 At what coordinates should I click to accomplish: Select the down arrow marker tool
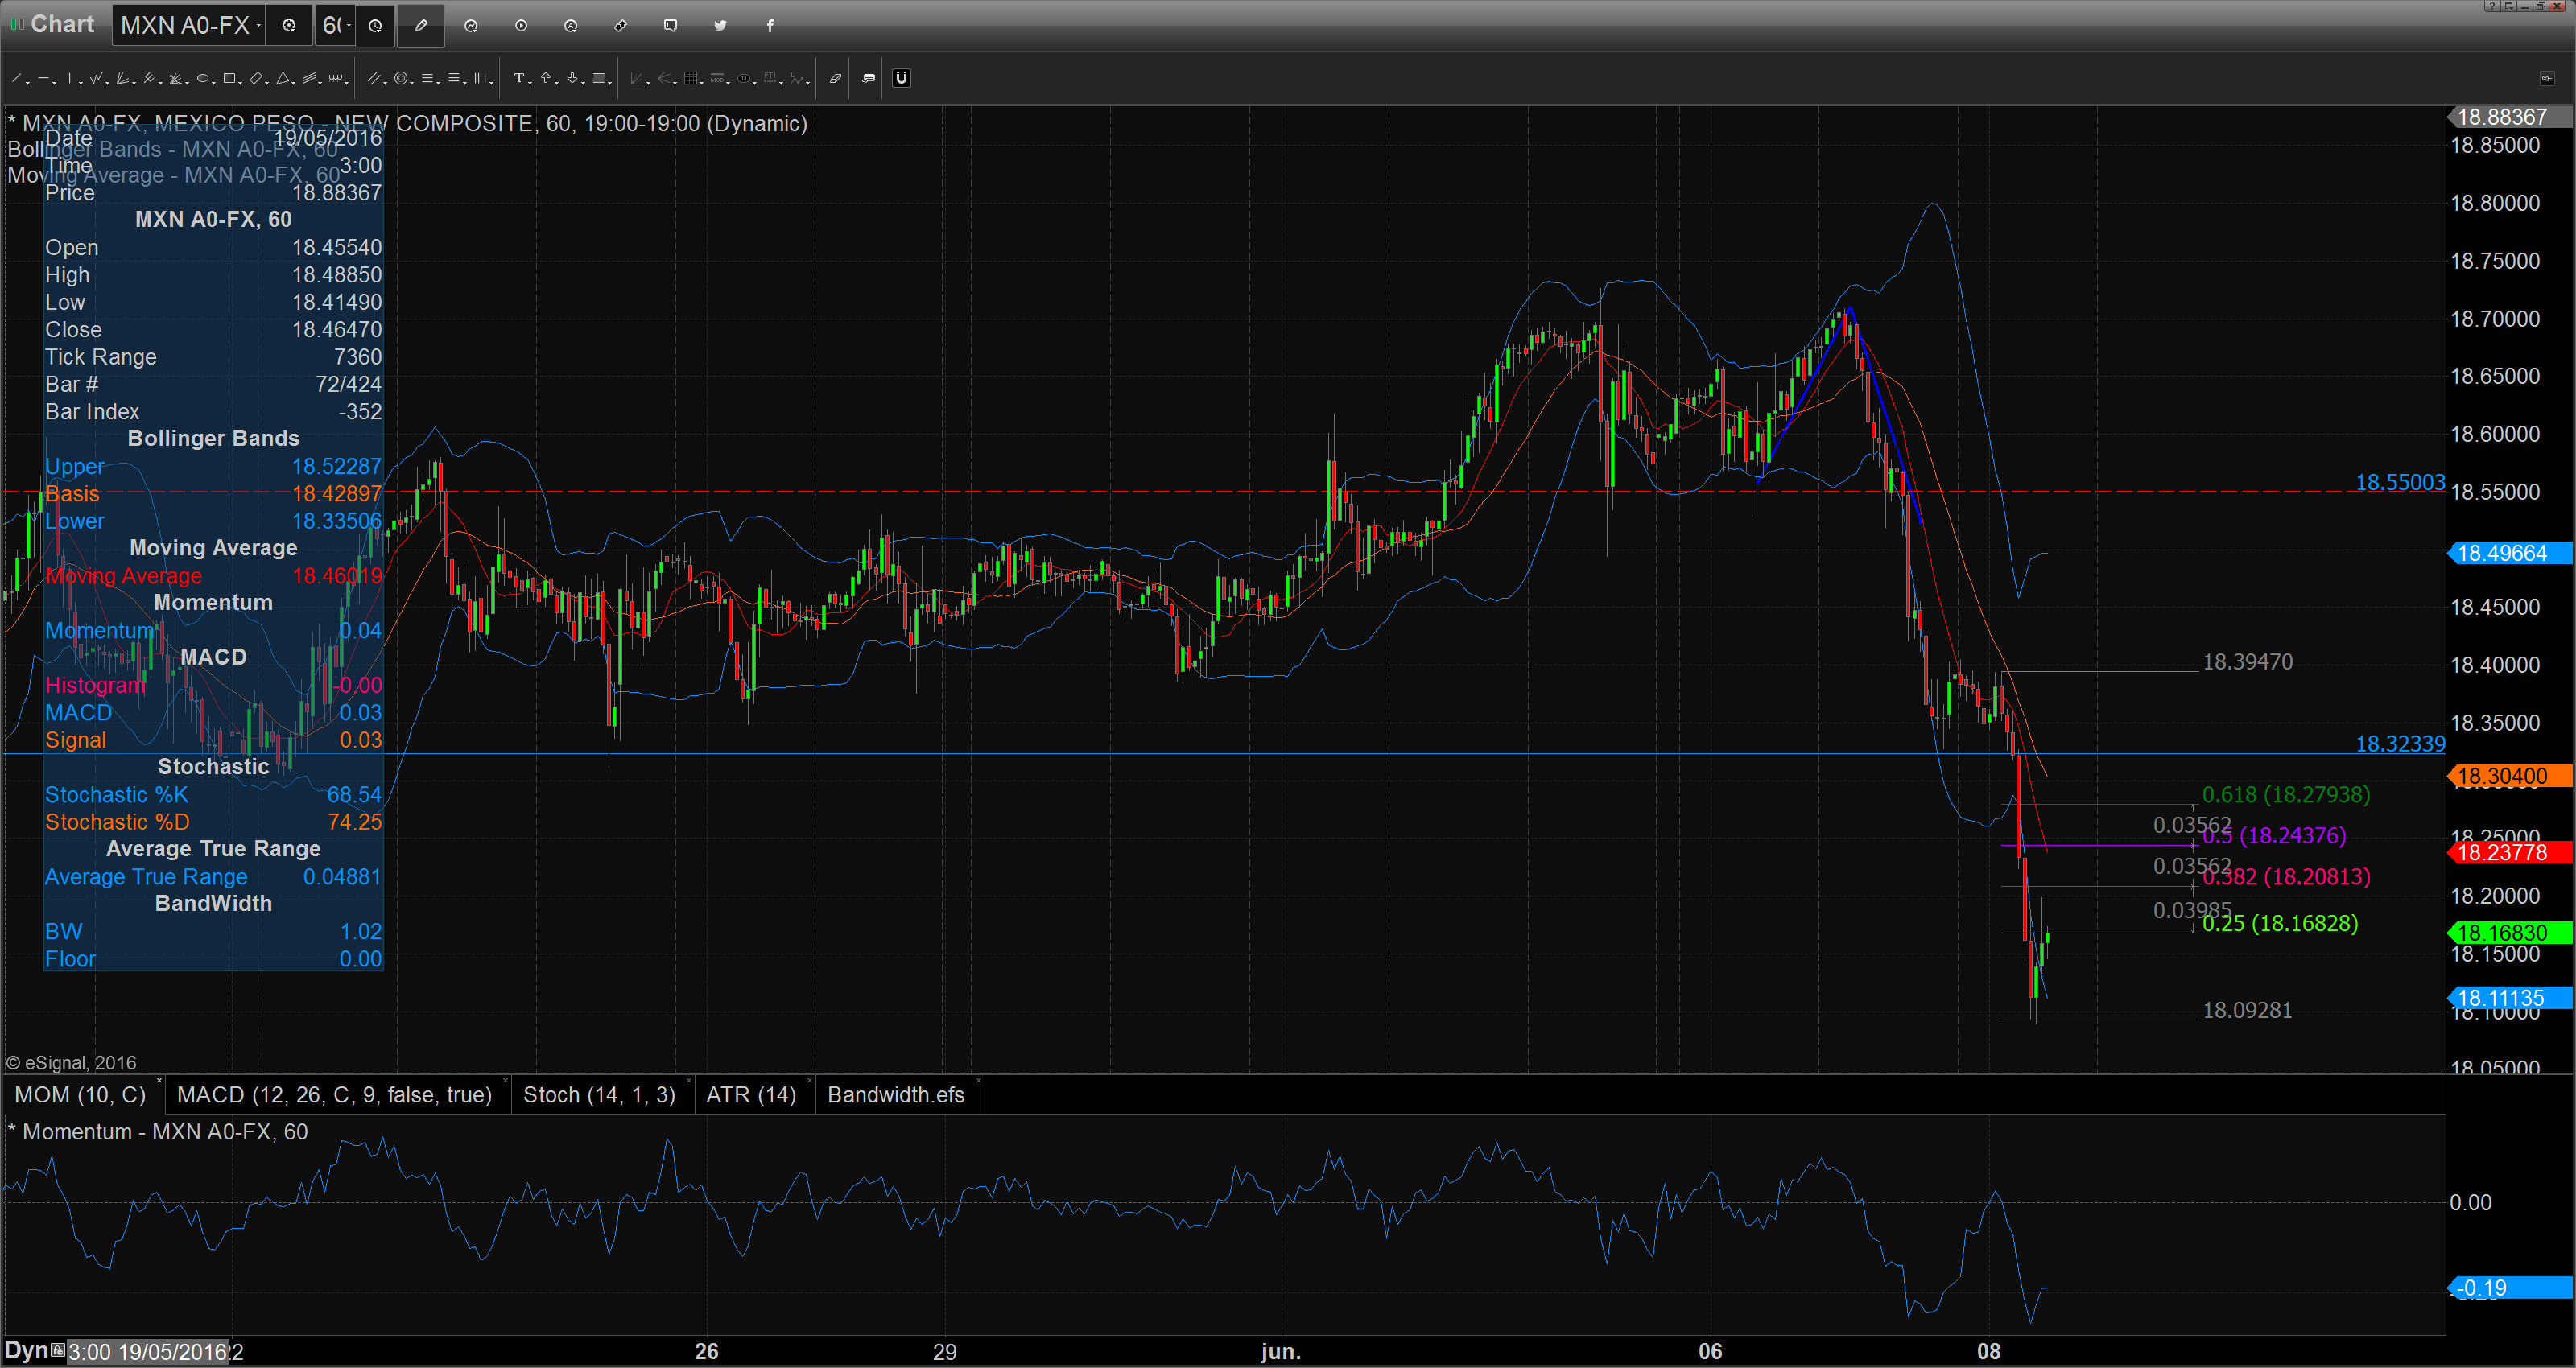pos(574,78)
